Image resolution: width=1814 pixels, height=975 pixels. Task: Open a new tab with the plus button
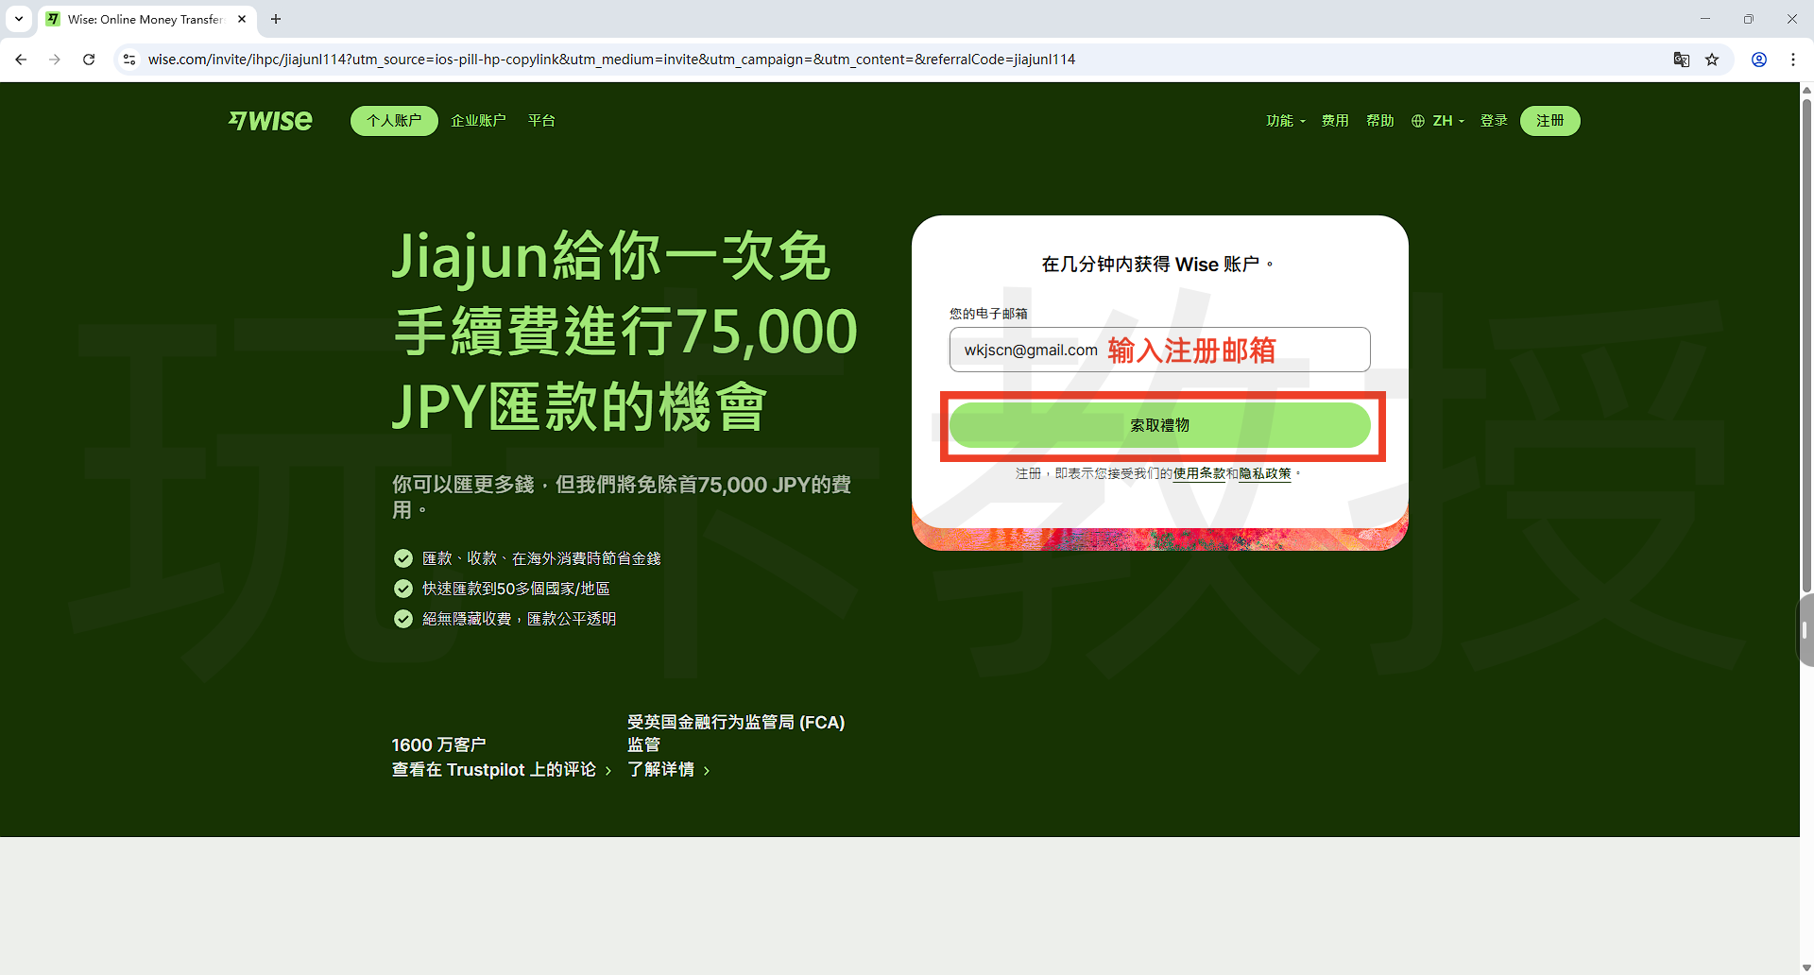pos(276,19)
